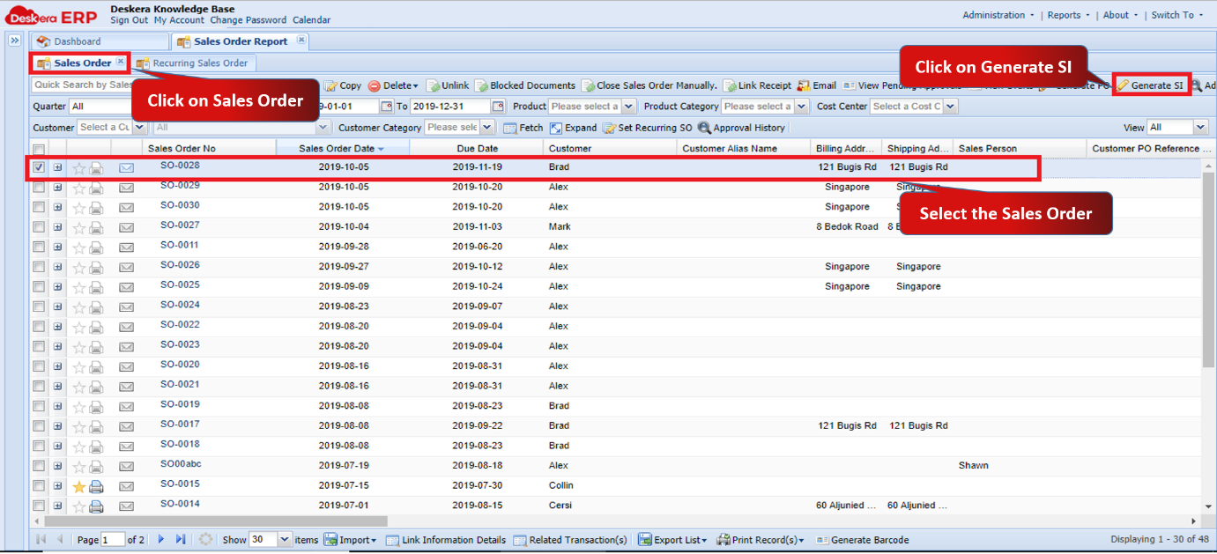Switch to the Recurring Sales Order tab
Image resolution: width=1217 pixels, height=554 pixels.
(x=194, y=63)
